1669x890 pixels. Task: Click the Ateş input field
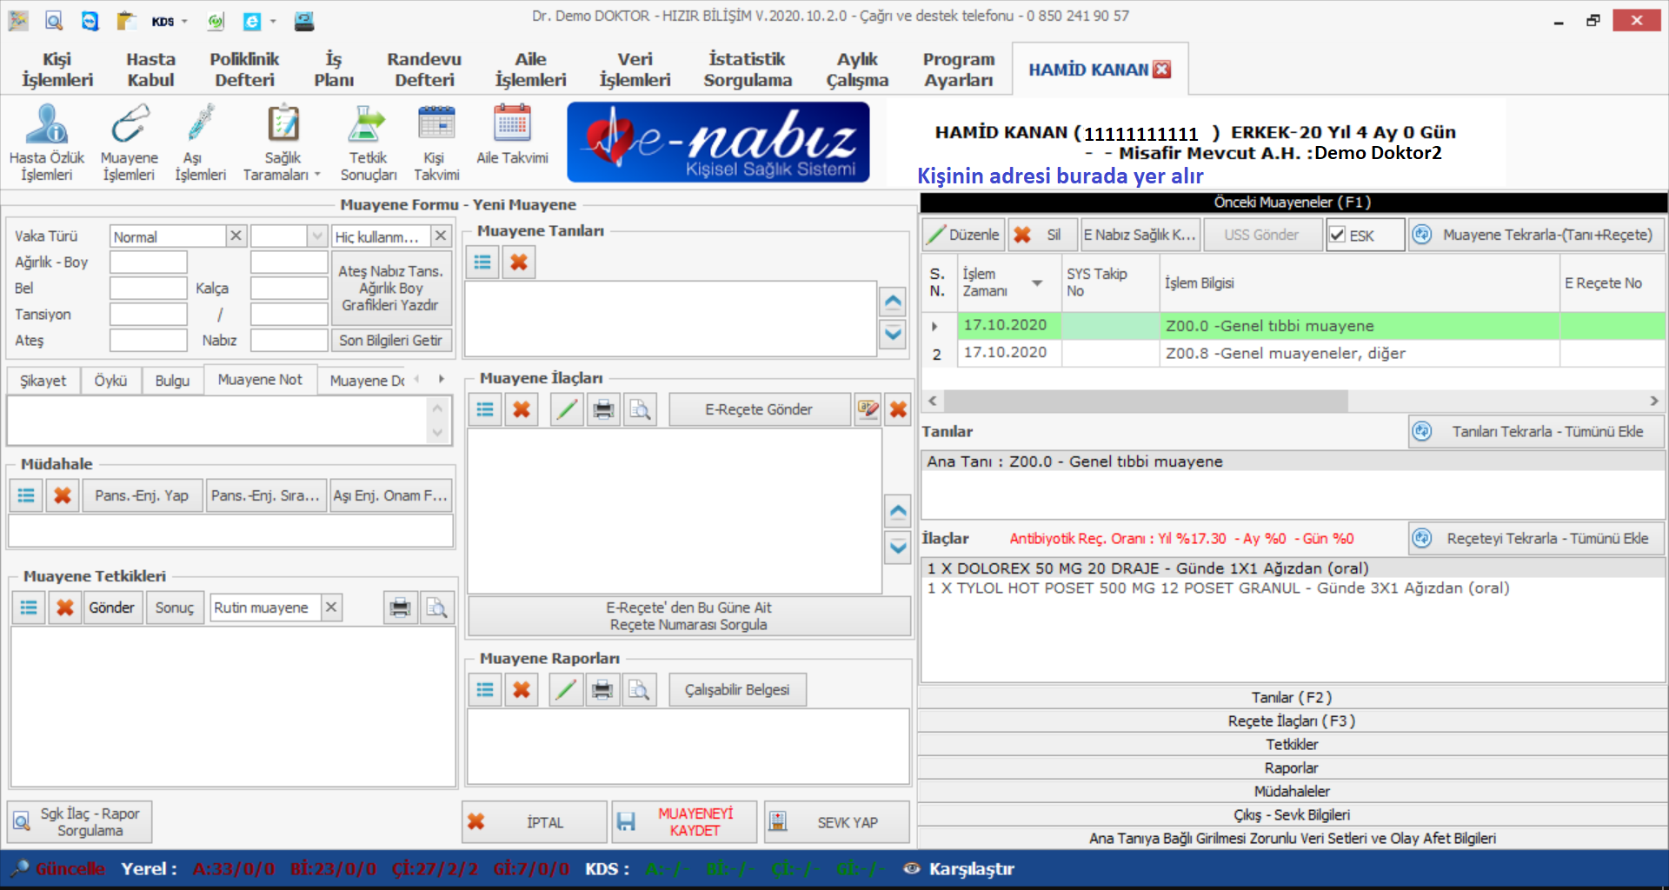click(149, 341)
